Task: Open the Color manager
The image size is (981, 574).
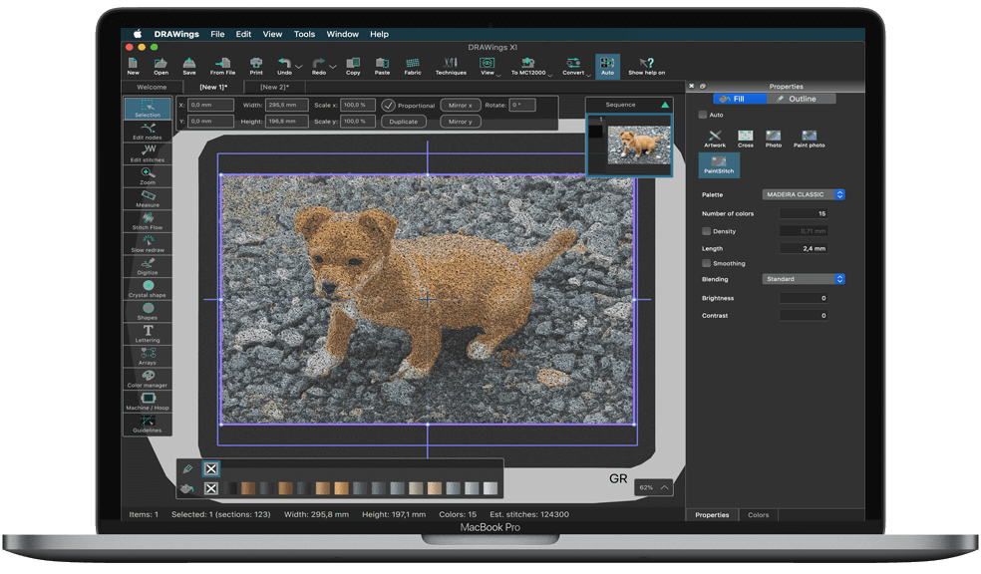Action: click(148, 379)
